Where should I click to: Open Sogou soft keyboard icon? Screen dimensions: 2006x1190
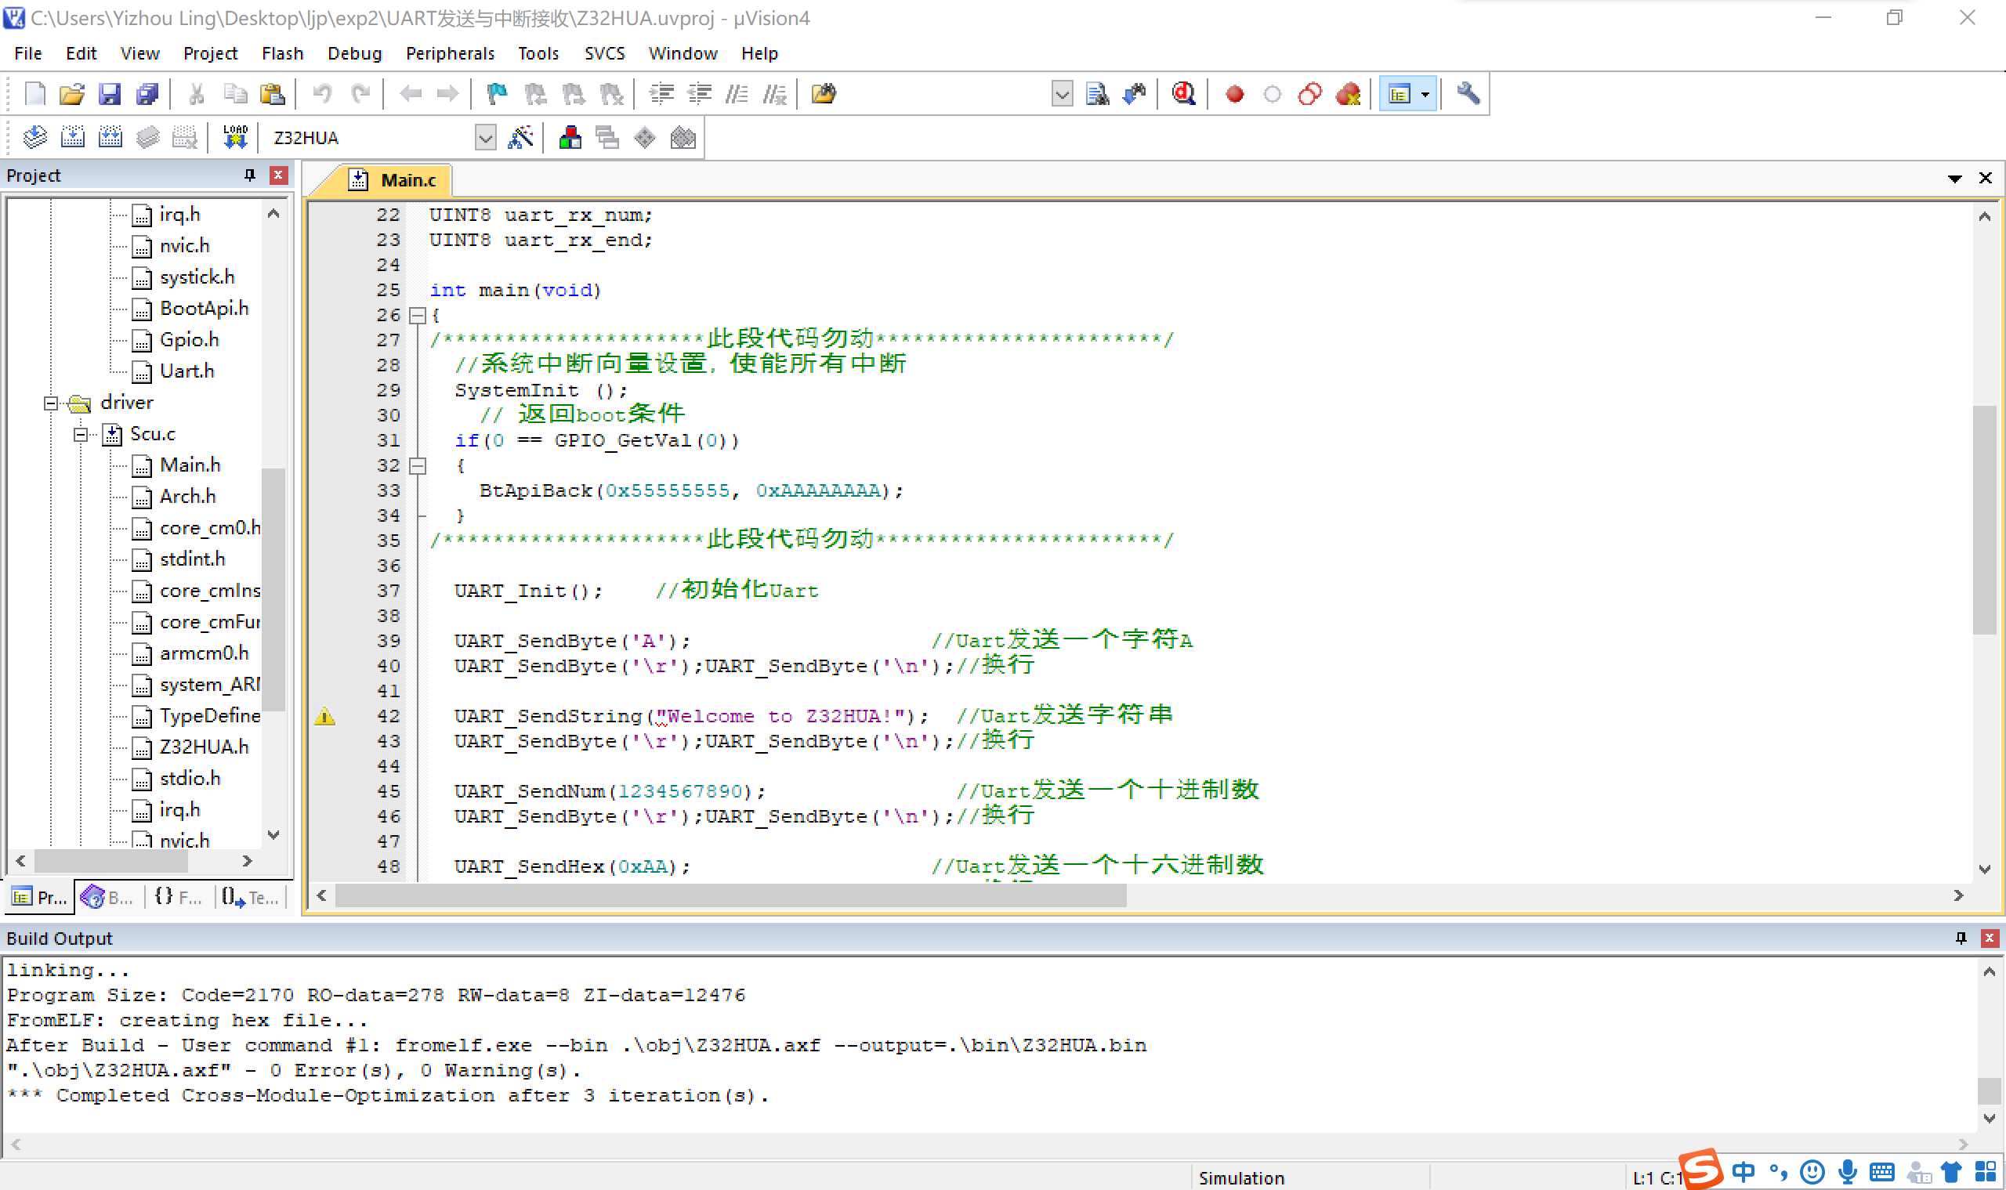pyautogui.click(x=1881, y=1172)
